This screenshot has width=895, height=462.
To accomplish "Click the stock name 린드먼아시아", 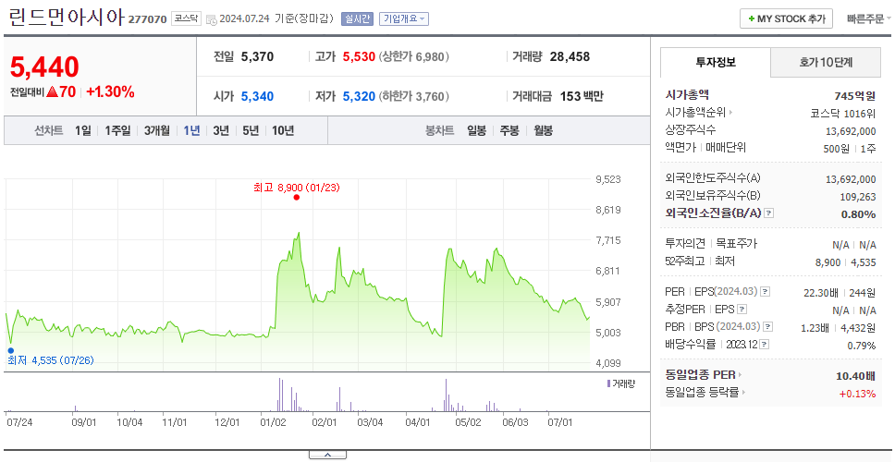I will coord(67,18).
